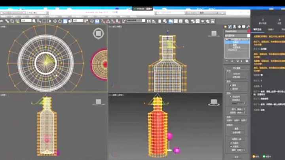Click the Use Pivot Point Center icon

87,21
